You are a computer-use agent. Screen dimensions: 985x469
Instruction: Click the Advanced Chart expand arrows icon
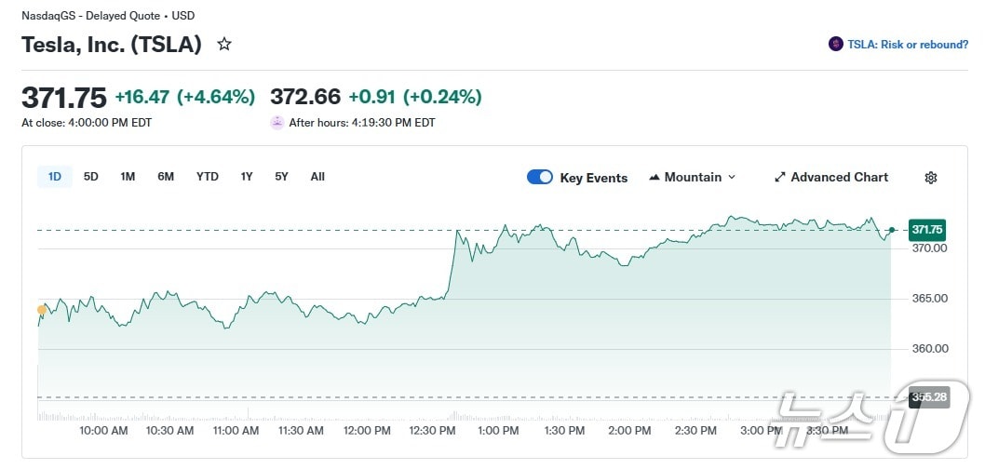(x=780, y=177)
